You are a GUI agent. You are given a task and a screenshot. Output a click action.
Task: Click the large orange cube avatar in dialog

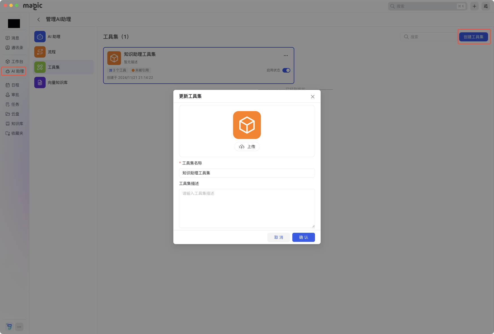point(247,125)
